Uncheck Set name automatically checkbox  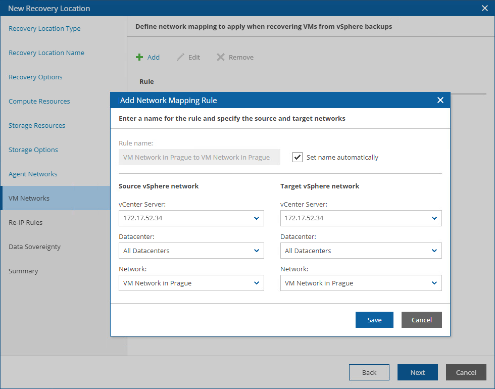pyautogui.click(x=298, y=157)
